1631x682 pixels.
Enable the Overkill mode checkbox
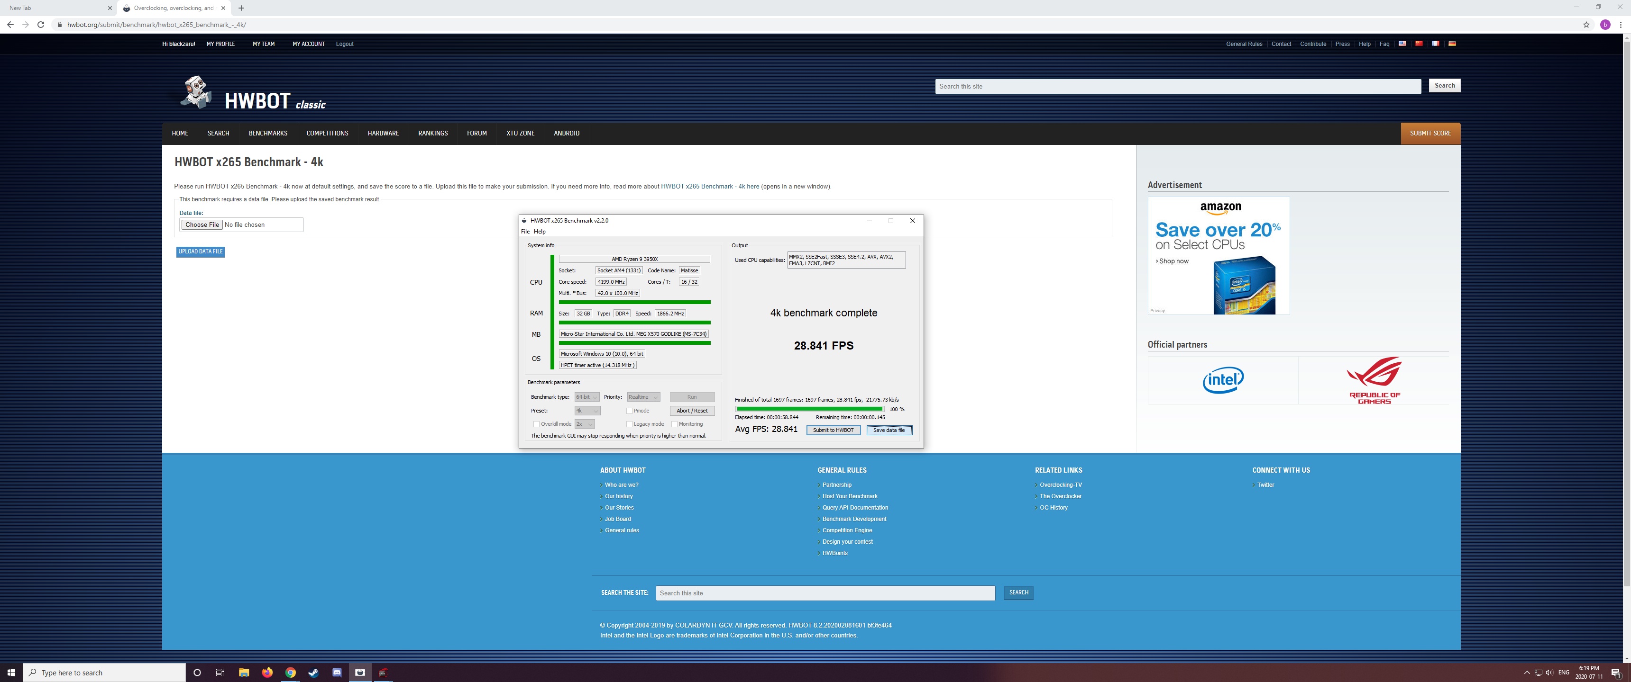pos(536,424)
